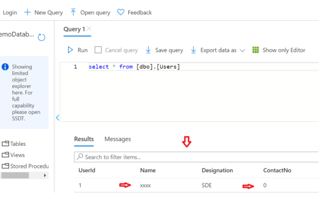Image resolution: width=323 pixels, height=199 pixels.
Task: Click the Login button
Action: coord(9,12)
